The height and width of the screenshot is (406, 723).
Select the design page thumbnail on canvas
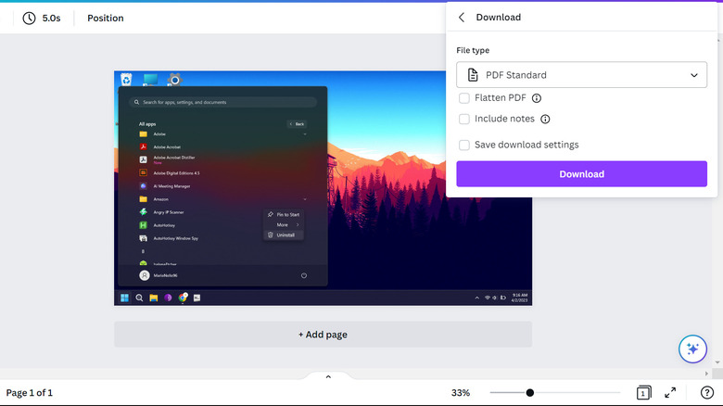(x=323, y=188)
